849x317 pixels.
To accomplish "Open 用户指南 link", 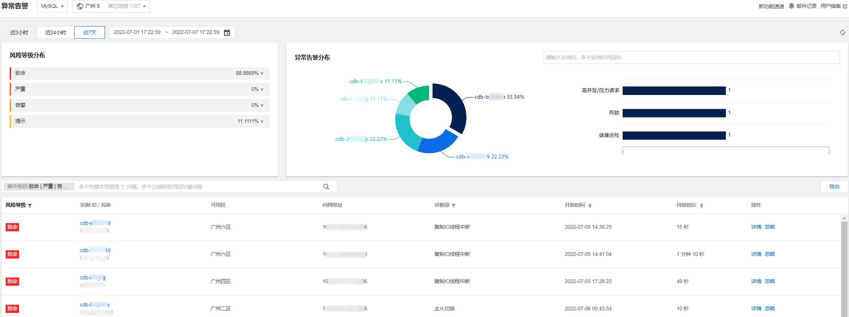I will click(x=830, y=6).
